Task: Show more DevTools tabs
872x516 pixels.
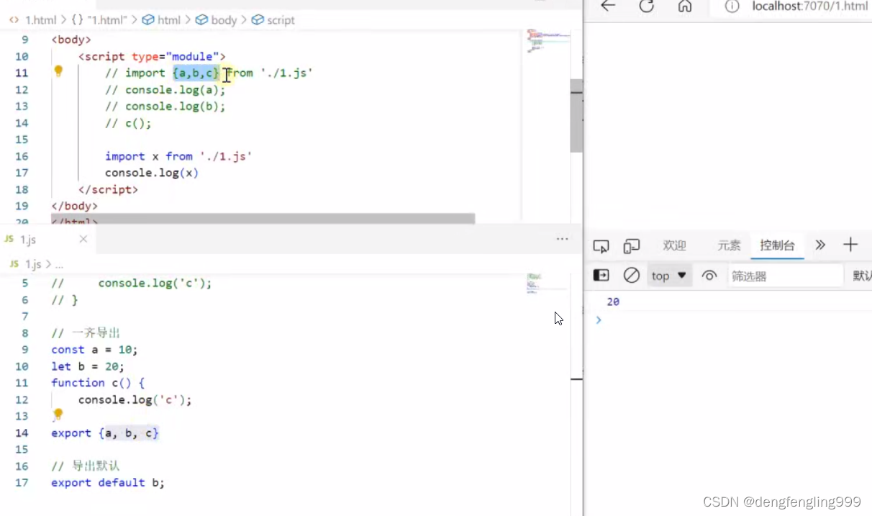Action: coord(820,245)
